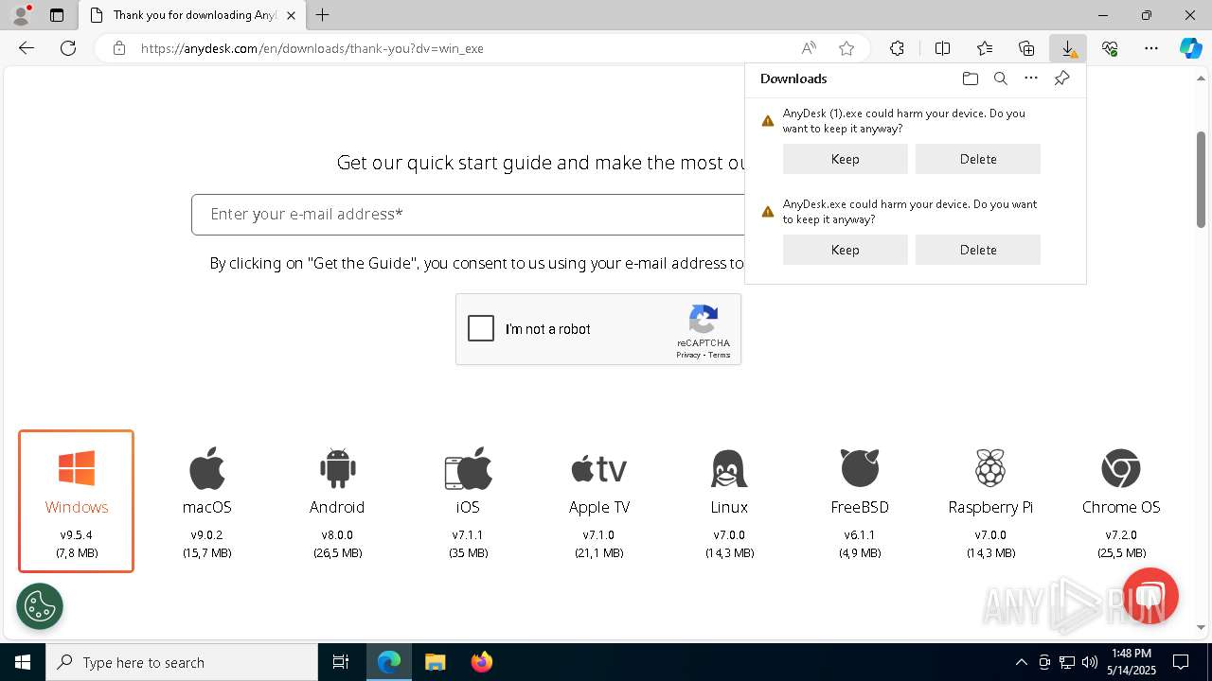
Task: Add this page to favorites star
Action: [847, 48]
